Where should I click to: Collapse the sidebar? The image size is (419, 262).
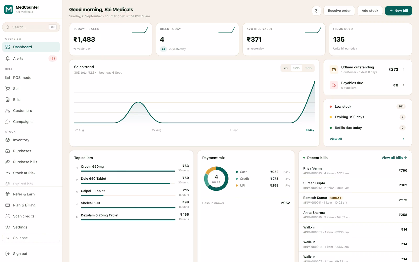tap(31, 238)
